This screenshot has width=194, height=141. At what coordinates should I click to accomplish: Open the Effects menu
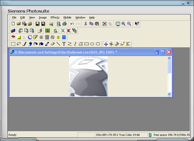(x=55, y=17)
